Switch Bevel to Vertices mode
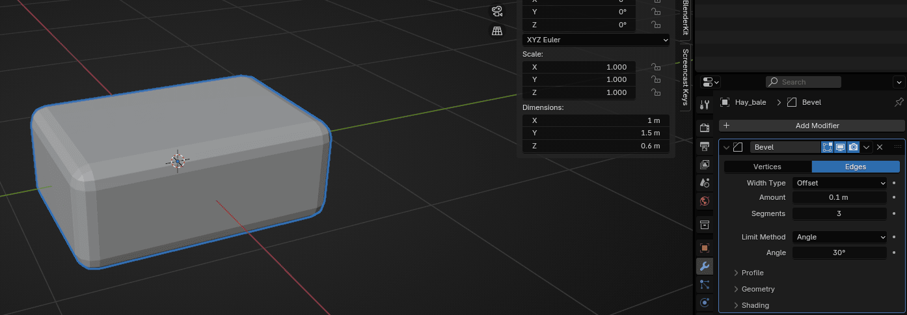907x315 pixels. pos(767,167)
